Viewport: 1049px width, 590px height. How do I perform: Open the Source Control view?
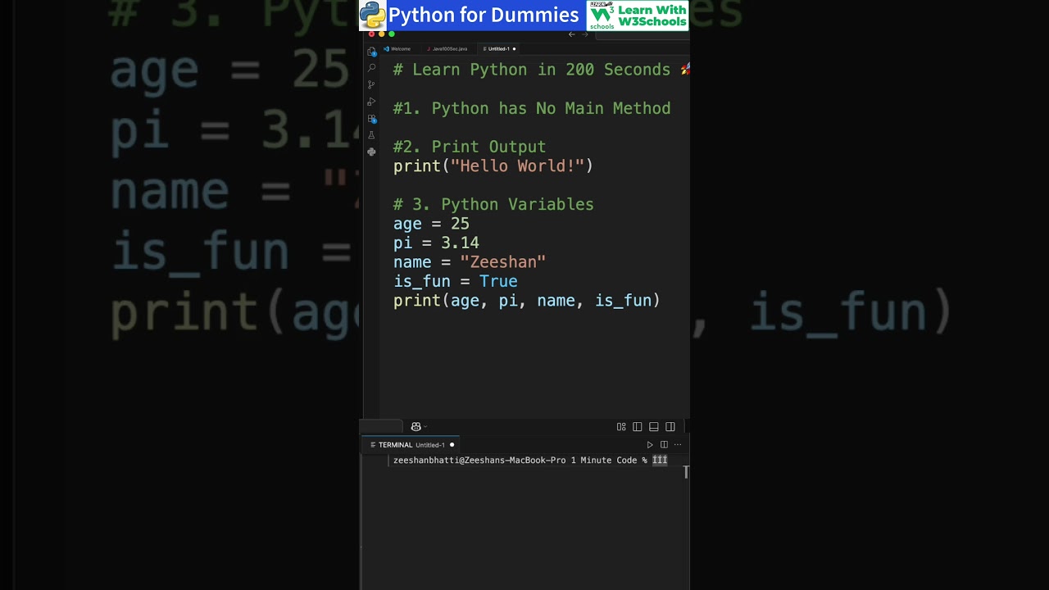coord(371,84)
